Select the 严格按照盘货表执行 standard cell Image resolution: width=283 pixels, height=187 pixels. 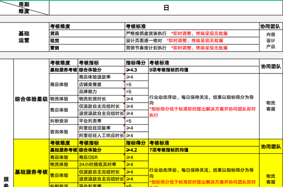pyautogui.click(x=146, y=34)
